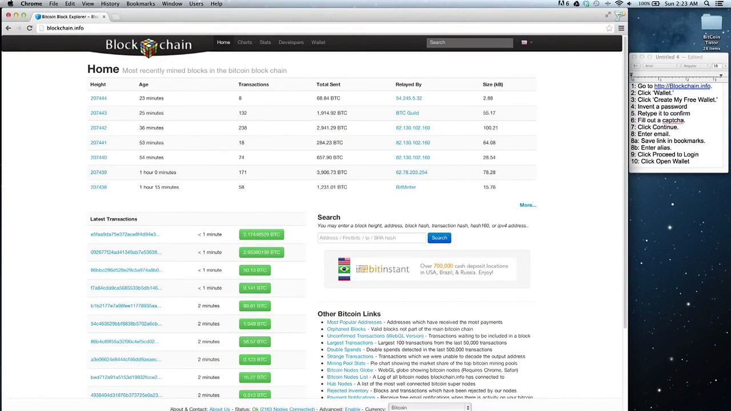Image resolution: width=731 pixels, height=411 pixels.
Task: Click the About Us footer link
Action: pyautogui.click(x=219, y=409)
